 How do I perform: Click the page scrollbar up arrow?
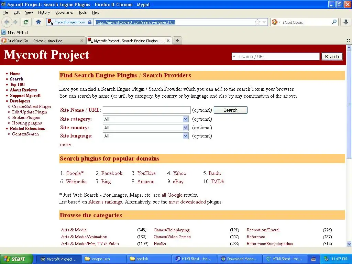pyautogui.click(x=349, y=47)
